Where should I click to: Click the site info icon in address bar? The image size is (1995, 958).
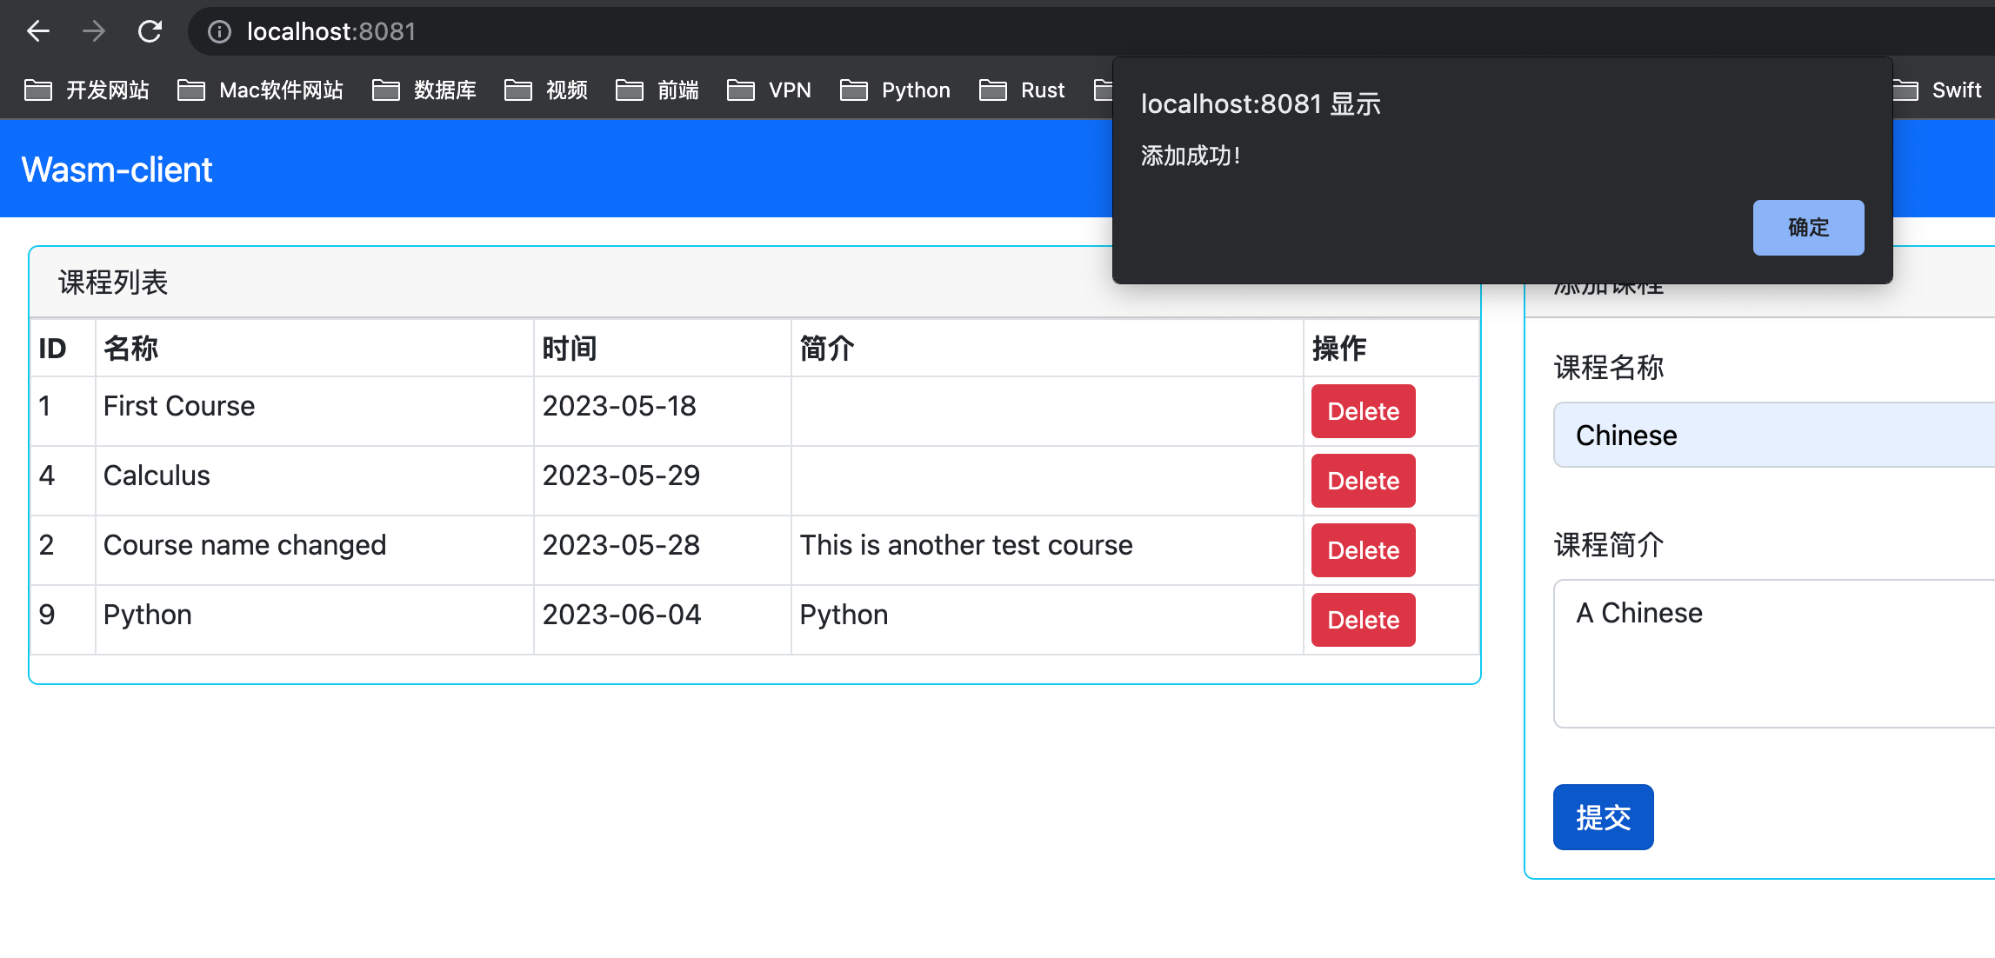219,32
